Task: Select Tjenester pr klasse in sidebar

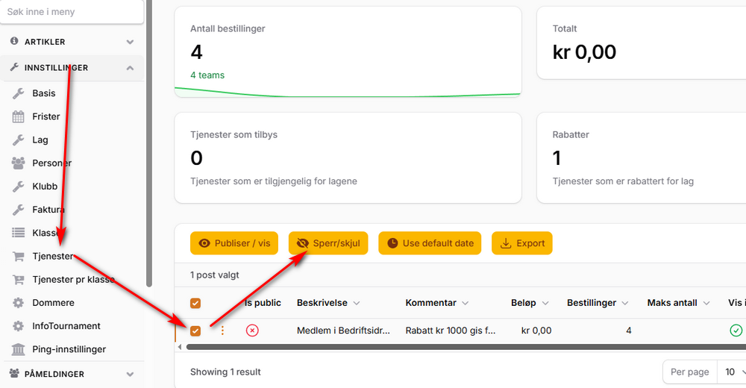Action: tap(73, 280)
